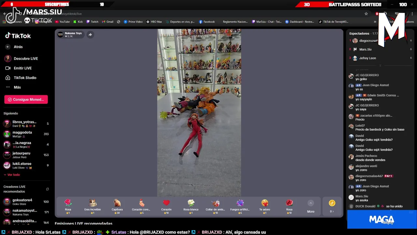Go back with the Atrás arrow icon
The width and height of the screenshot is (417, 235).
coord(8,47)
